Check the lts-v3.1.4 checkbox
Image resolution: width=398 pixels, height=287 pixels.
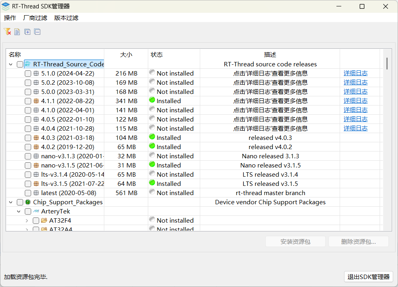28,175
